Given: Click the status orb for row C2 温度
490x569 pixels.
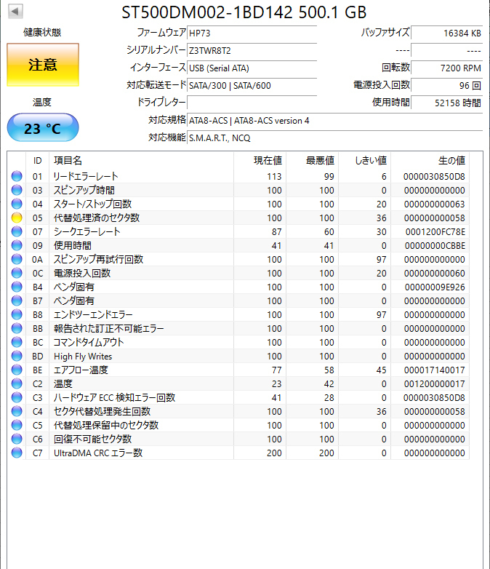Looking at the screenshot, I should pos(17,383).
